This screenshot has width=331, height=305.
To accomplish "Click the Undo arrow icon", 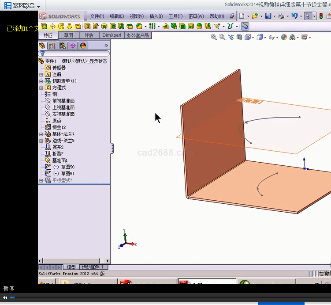I will click(294, 16).
